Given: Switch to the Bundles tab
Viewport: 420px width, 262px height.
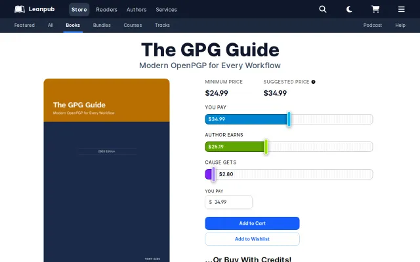Looking at the screenshot, I should [x=102, y=25].
